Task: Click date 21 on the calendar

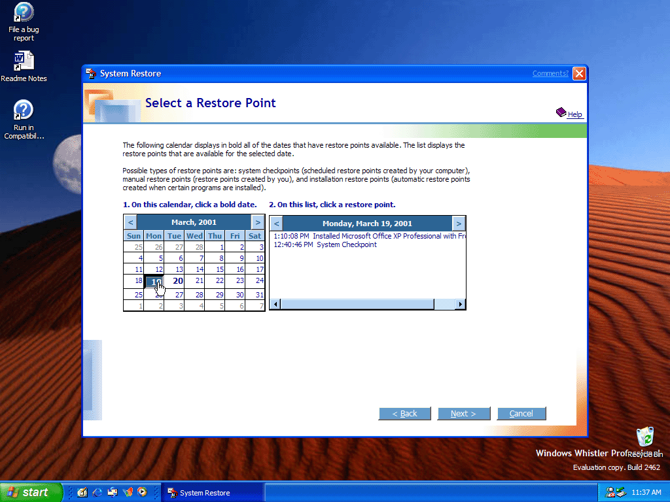Action: click(x=194, y=281)
